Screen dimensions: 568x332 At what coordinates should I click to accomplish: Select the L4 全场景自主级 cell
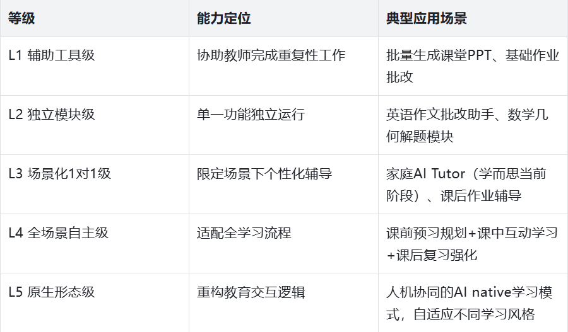coord(58,232)
